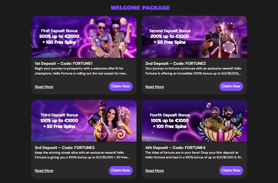Claim the FORTUNE2 second deposit bonus
The height and width of the screenshot is (183, 278).
231,86
